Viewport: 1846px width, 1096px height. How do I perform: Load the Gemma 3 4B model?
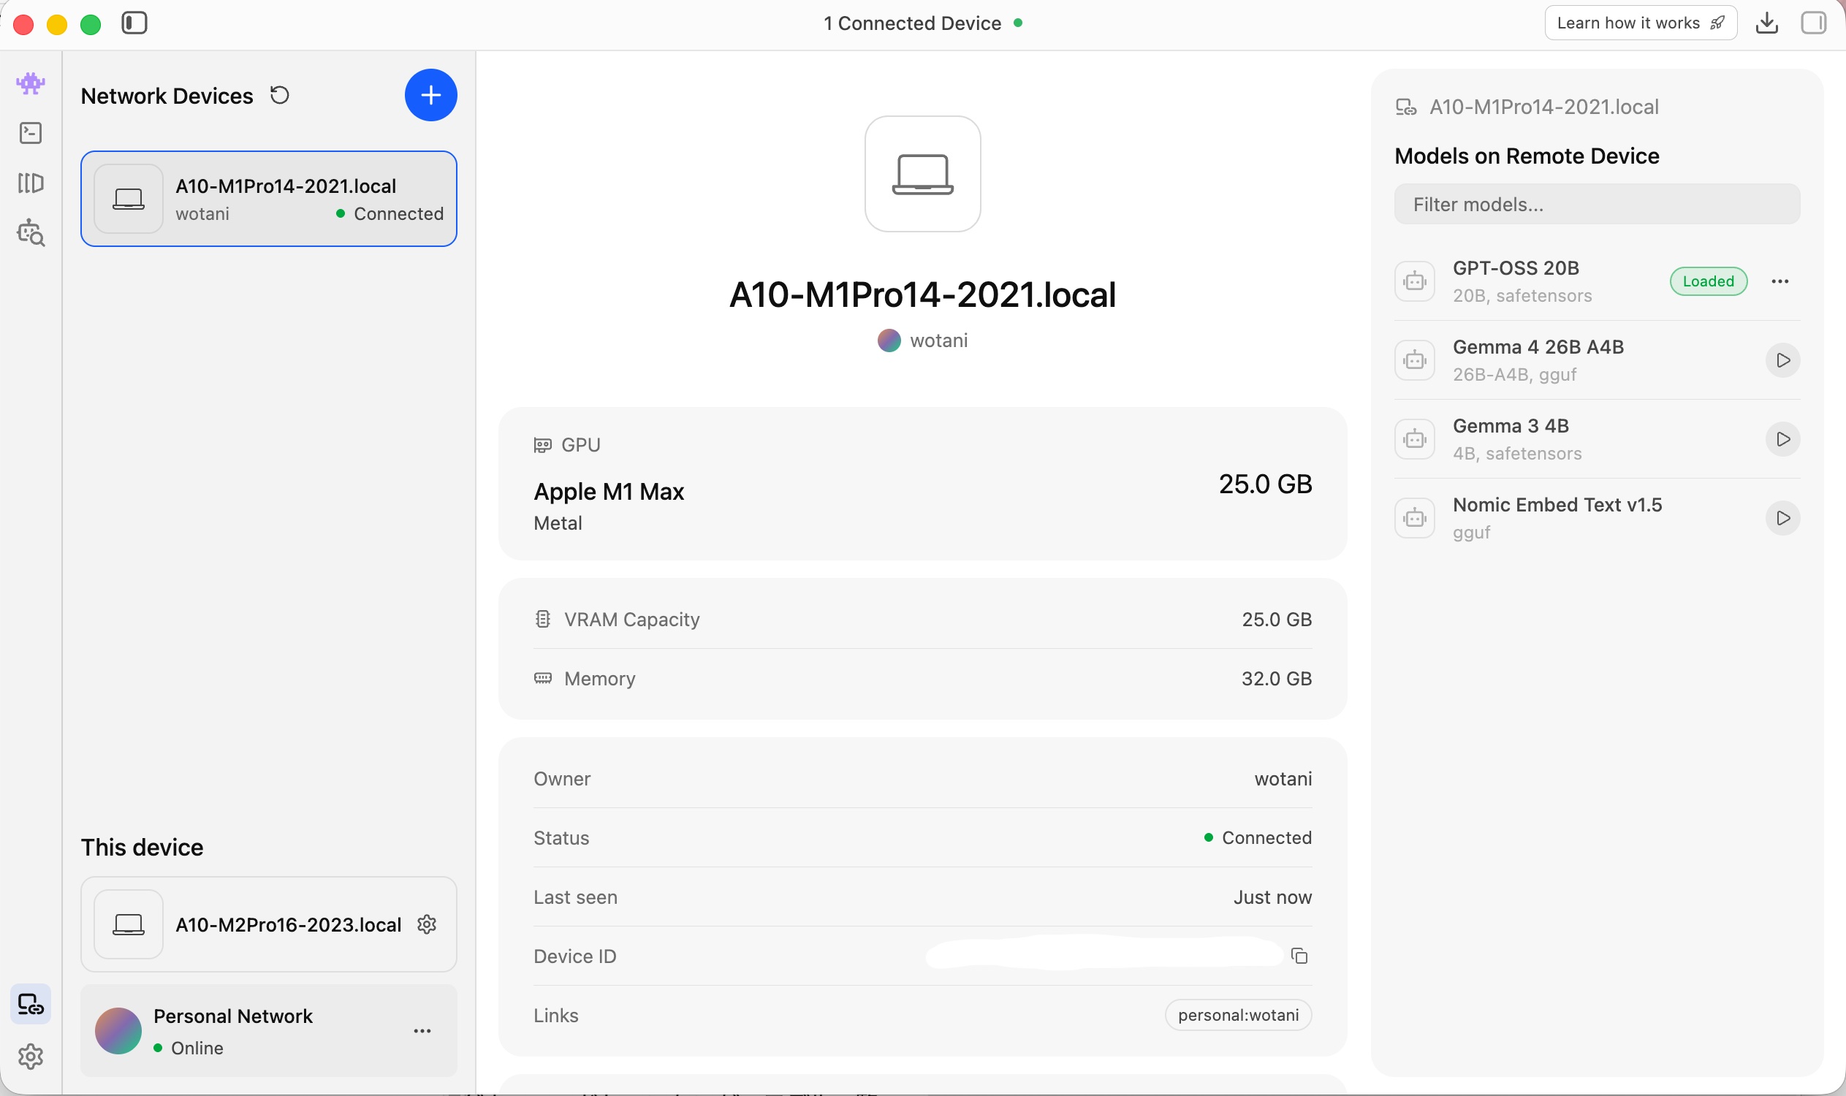pyautogui.click(x=1782, y=439)
